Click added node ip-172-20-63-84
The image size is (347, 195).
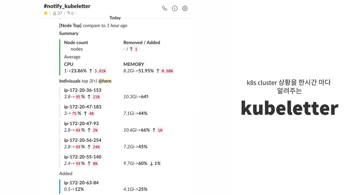pyautogui.click(x=81, y=182)
